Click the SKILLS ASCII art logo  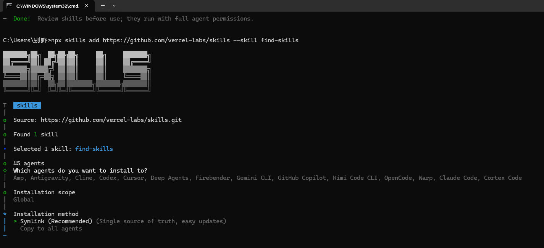coord(76,71)
